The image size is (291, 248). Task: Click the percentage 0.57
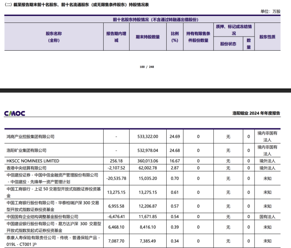[x=175, y=206]
